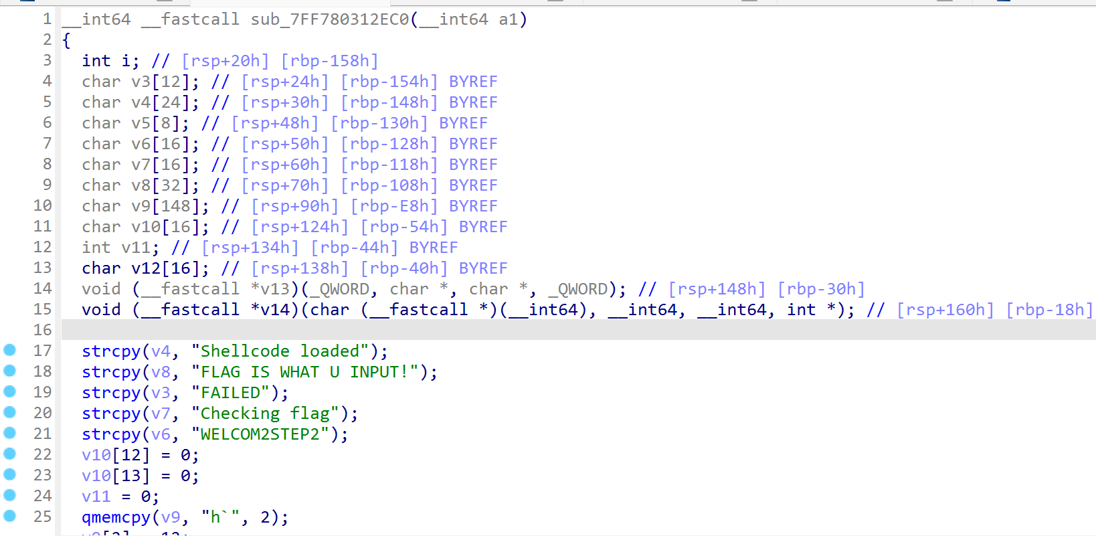Click the blue dot on line 22
The height and width of the screenshot is (536, 1096).
[x=10, y=454]
